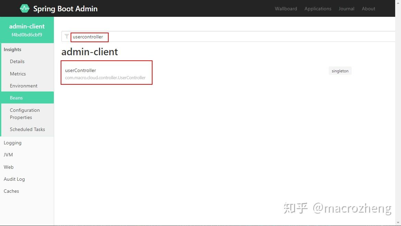401x226 pixels.
Task: Open the Audit Log section
Action: 14,179
